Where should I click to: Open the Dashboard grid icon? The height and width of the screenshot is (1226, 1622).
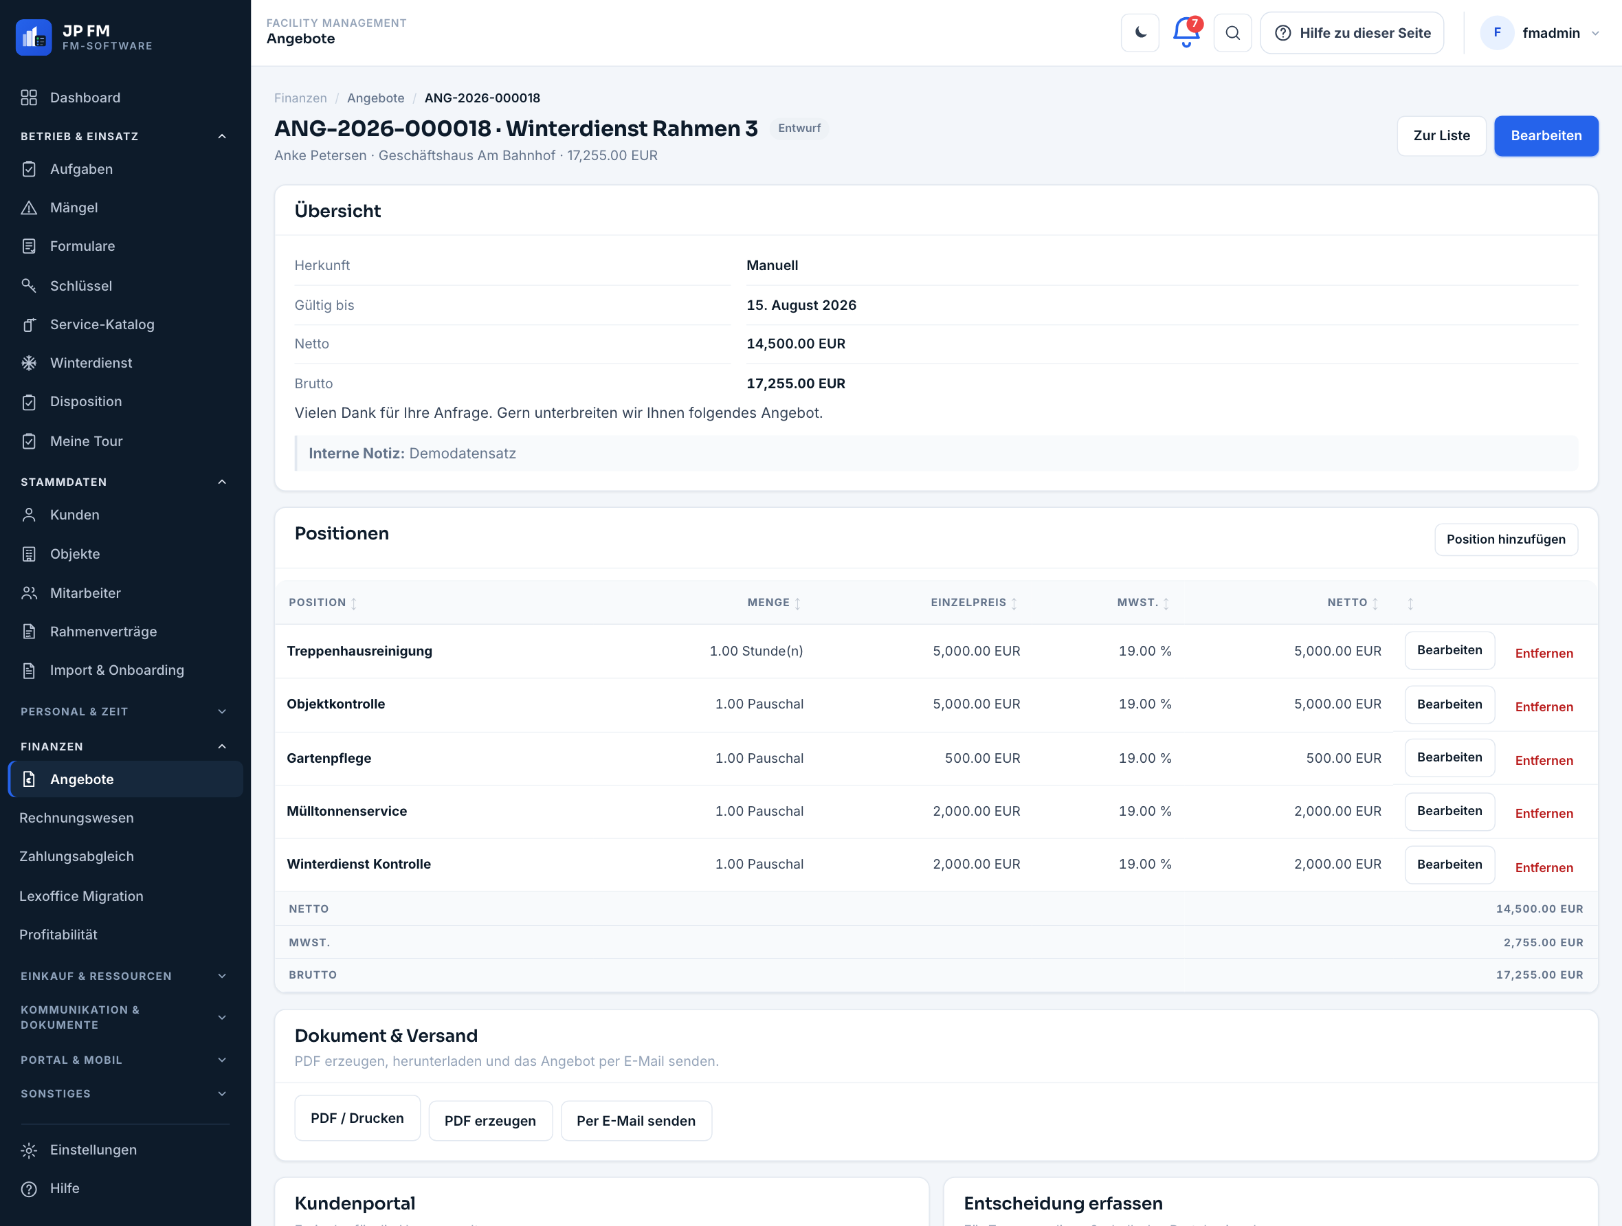(29, 98)
